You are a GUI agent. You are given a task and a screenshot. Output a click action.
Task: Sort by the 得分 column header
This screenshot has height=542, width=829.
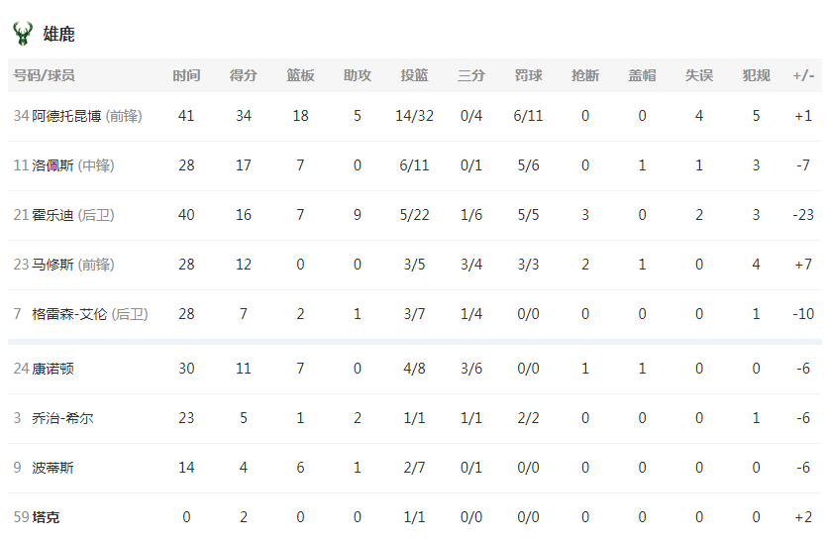244,75
